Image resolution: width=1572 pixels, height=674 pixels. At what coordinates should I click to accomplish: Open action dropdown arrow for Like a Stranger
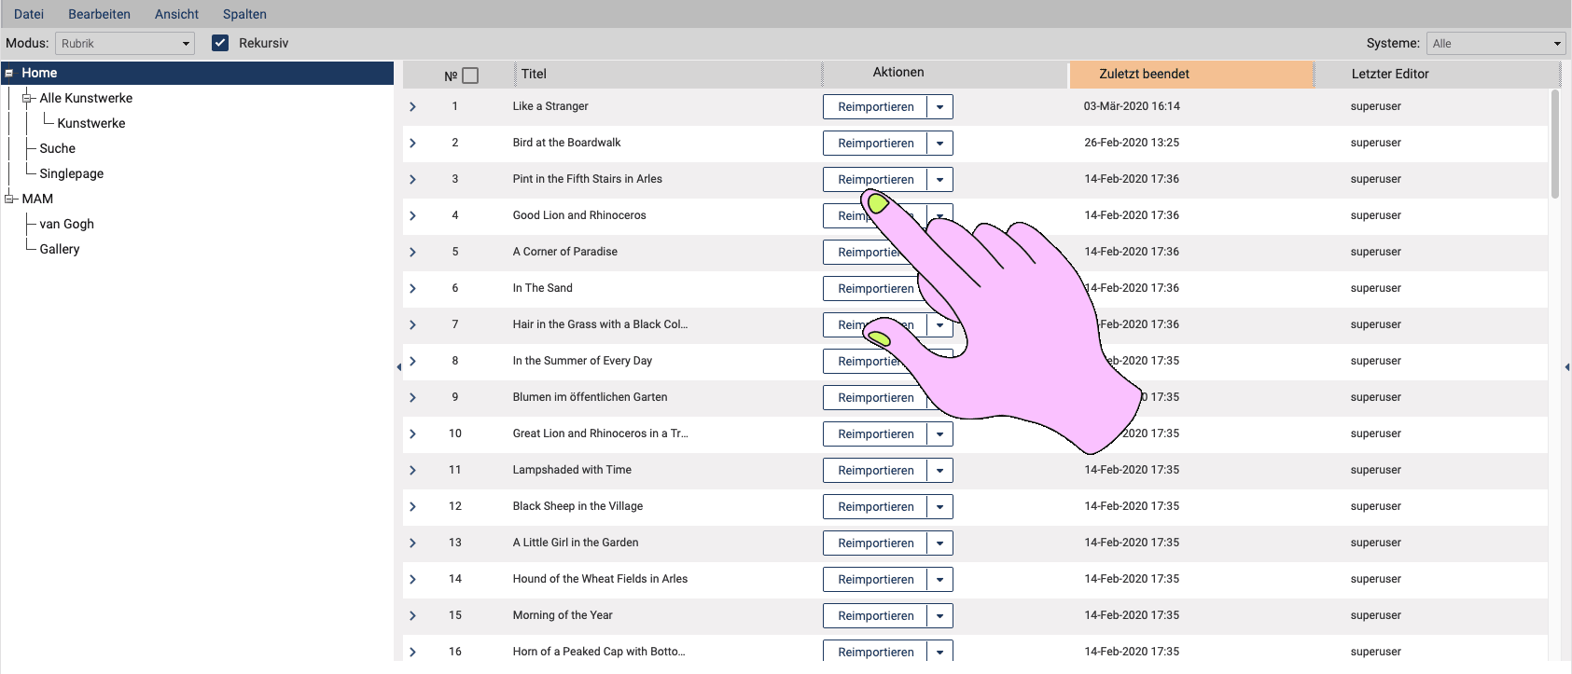pos(939,106)
